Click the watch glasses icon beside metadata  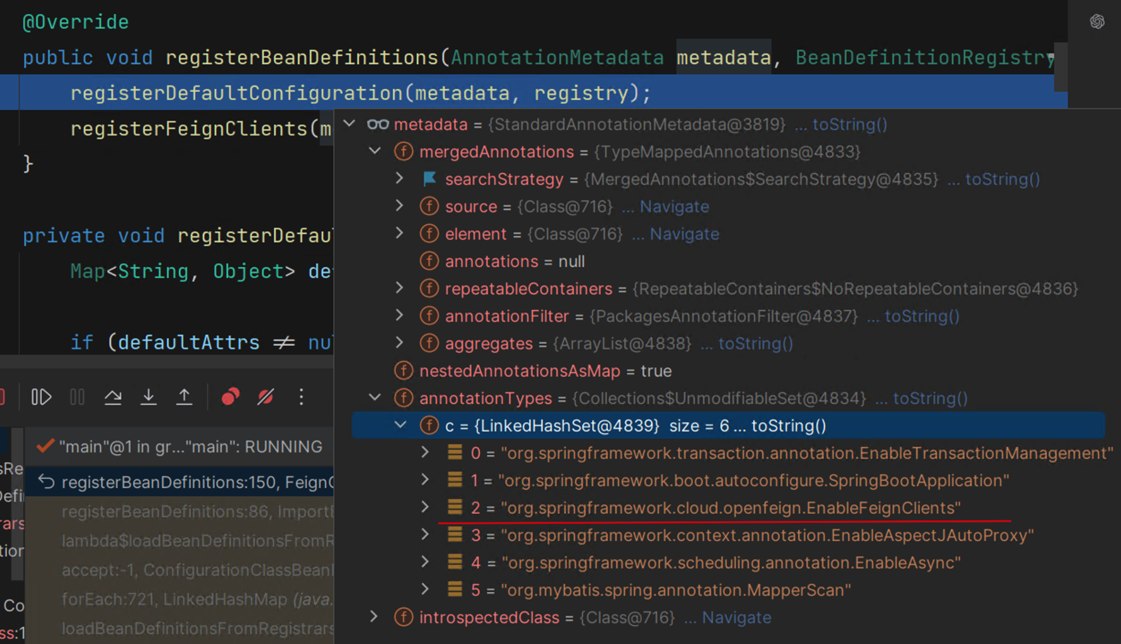[x=377, y=125]
